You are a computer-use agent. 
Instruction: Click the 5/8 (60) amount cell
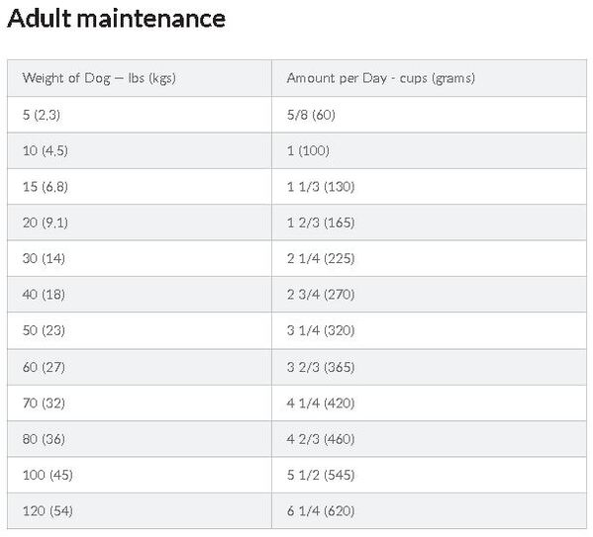(x=429, y=115)
